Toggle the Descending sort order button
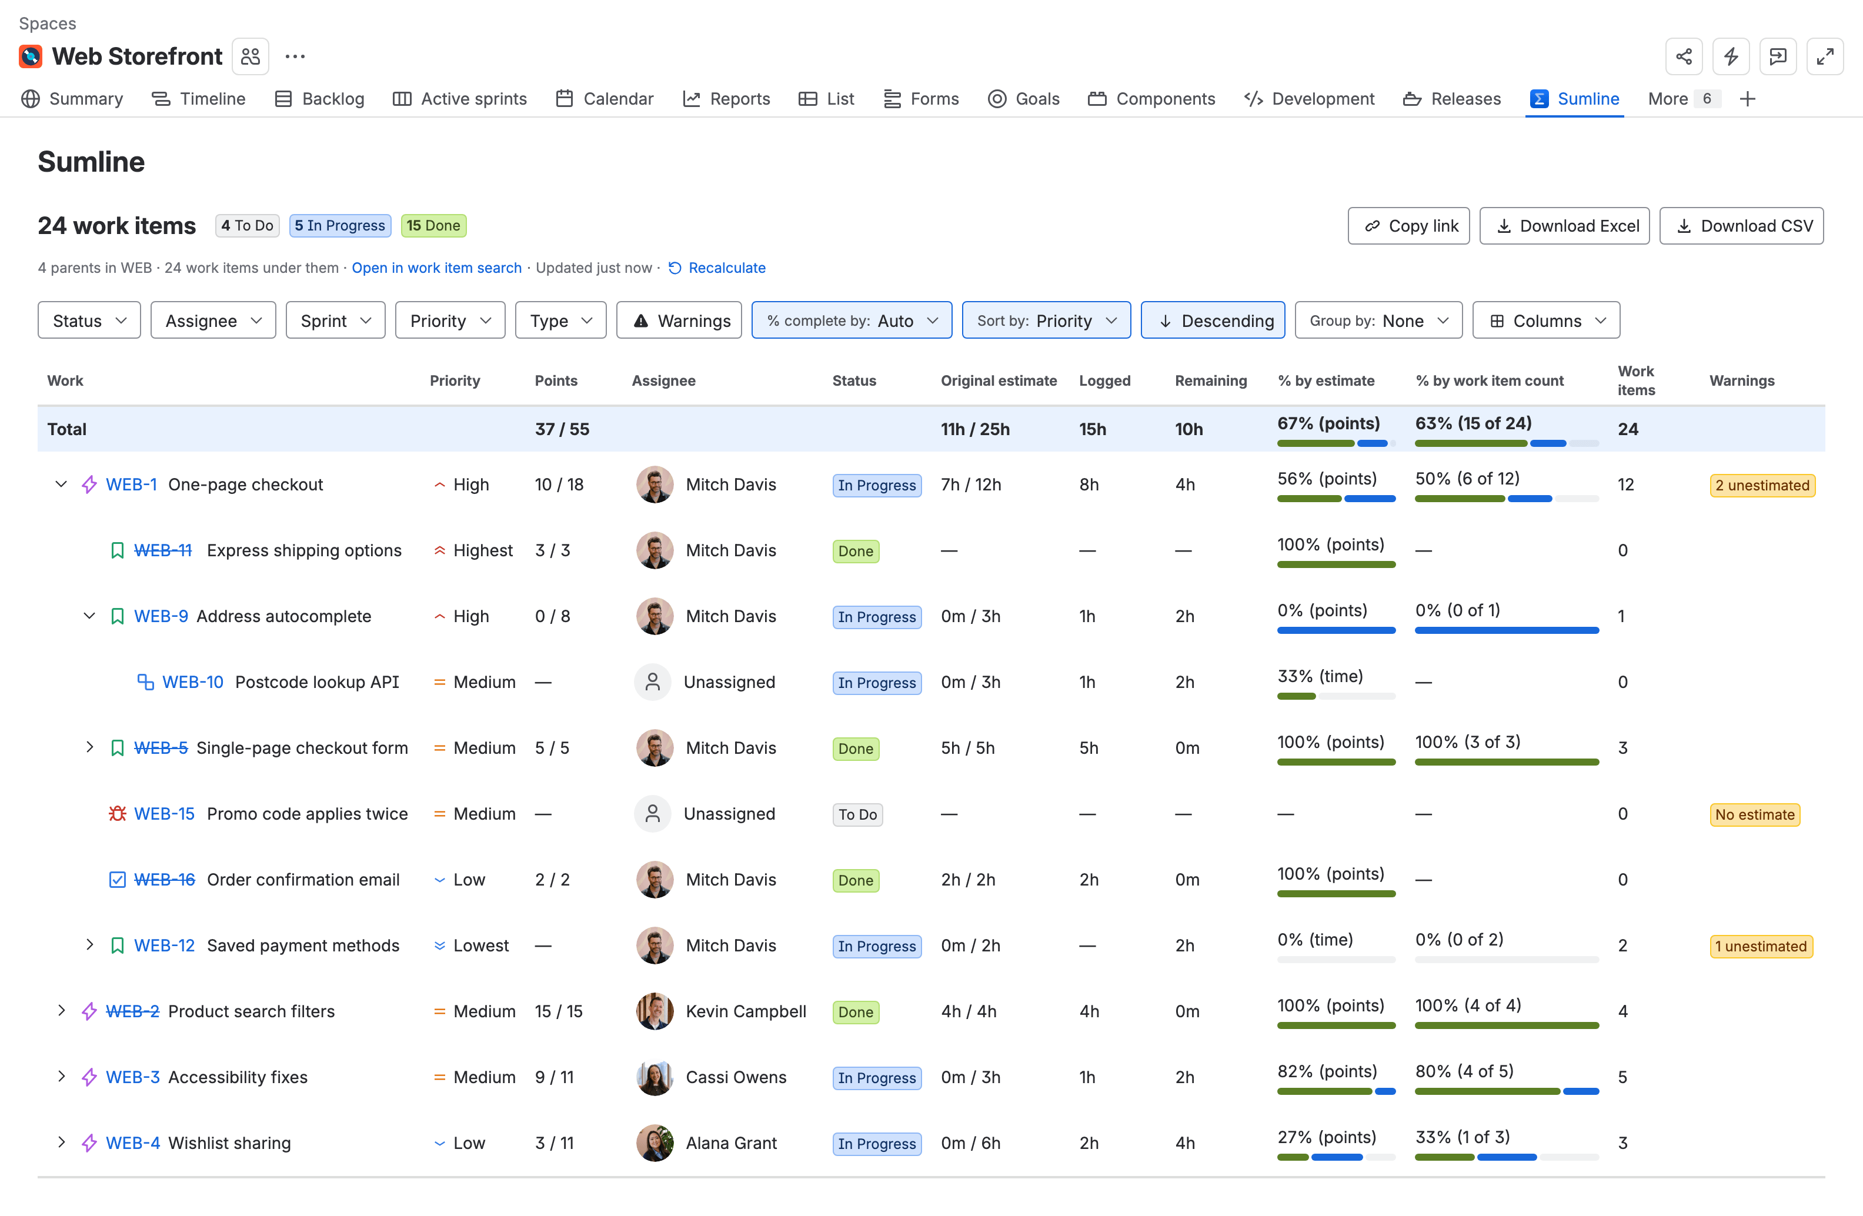The height and width of the screenshot is (1216, 1863). tap(1213, 320)
